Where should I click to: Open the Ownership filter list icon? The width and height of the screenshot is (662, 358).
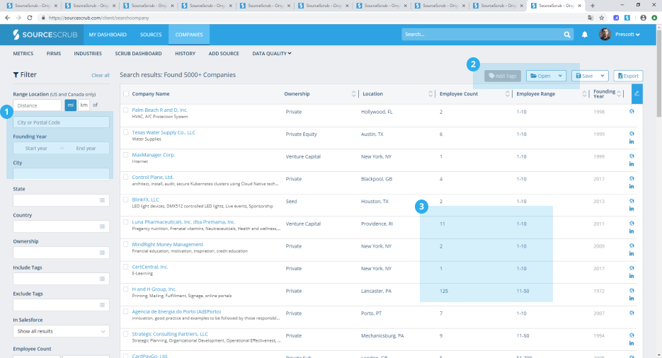click(x=102, y=253)
